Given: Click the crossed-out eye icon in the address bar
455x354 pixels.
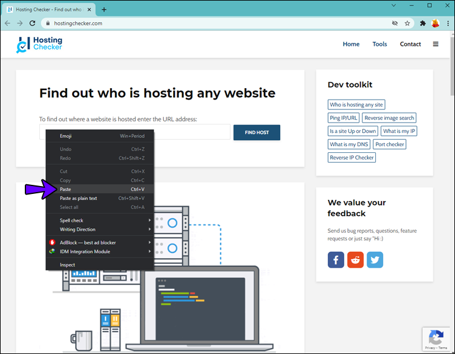Looking at the screenshot, I should (x=394, y=23).
